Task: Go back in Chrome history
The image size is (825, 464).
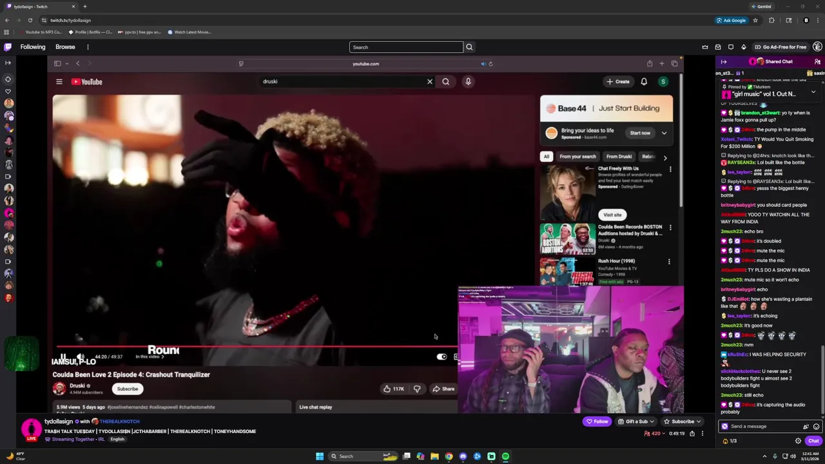Action: (x=7, y=20)
